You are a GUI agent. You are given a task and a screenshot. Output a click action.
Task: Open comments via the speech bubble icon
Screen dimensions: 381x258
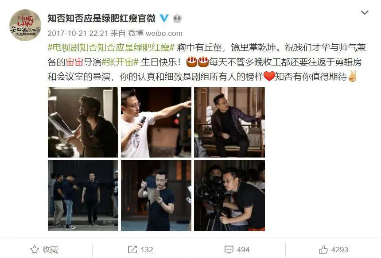click(229, 250)
